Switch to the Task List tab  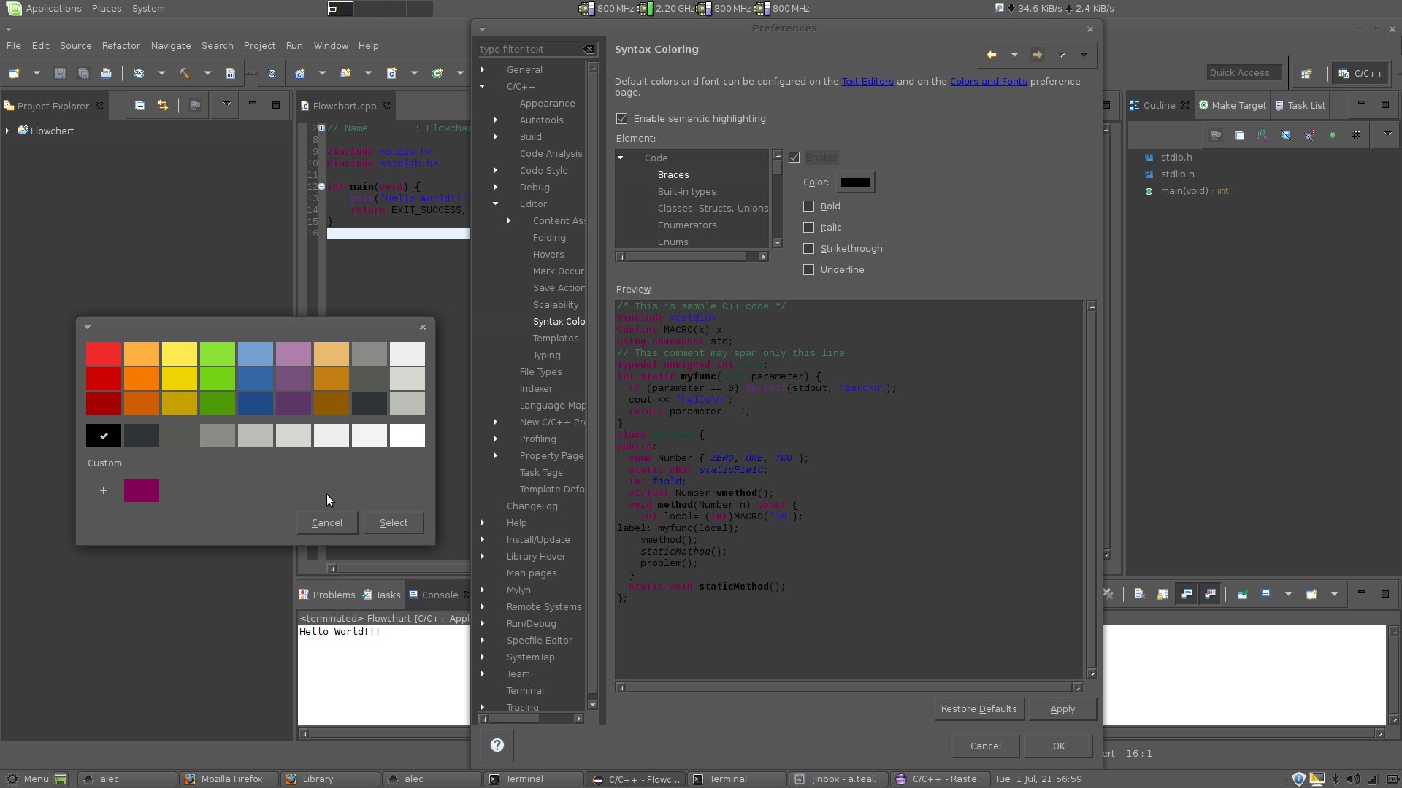[x=1301, y=105]
